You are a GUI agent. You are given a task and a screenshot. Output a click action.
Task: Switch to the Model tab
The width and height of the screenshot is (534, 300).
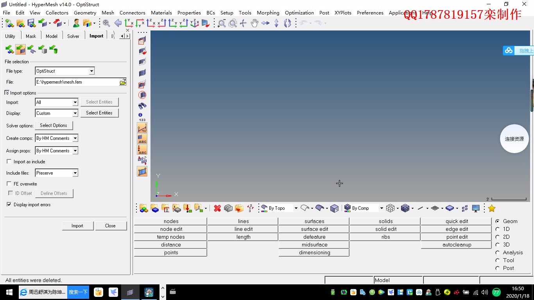pos(51,36)
